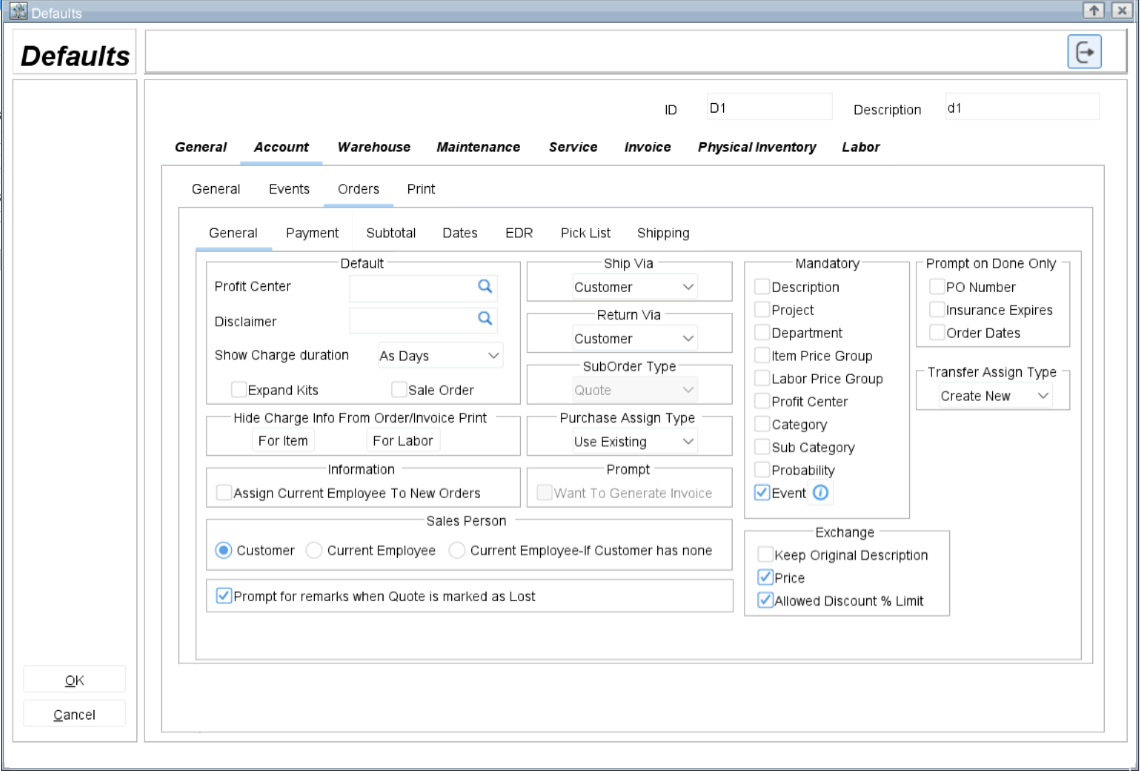Open the Pick List sub-tab
The width and height of the screenshot is (1140, 771).
pos(586,233)
